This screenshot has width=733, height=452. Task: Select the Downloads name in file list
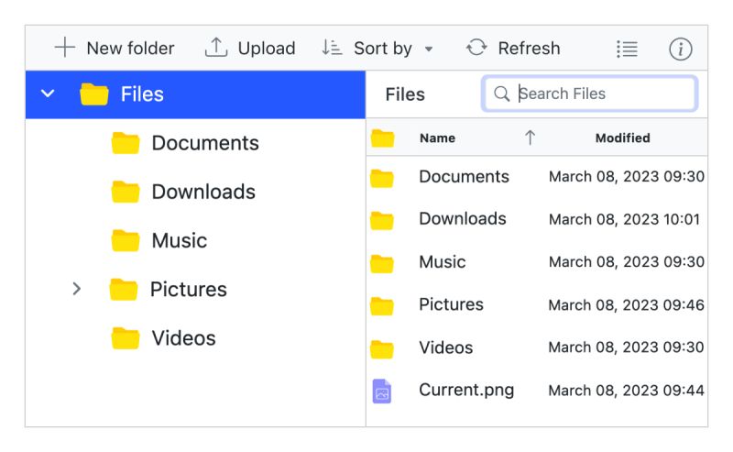point(463,218)
